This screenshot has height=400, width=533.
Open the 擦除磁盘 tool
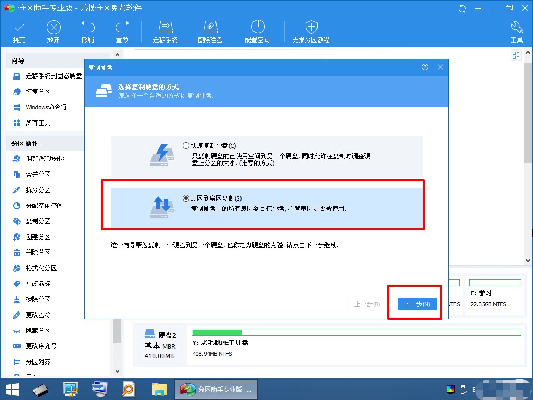210,32
